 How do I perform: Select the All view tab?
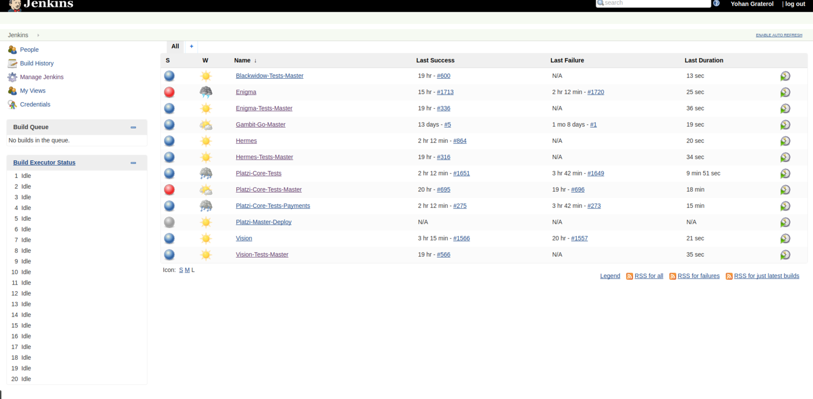point(175,46)
